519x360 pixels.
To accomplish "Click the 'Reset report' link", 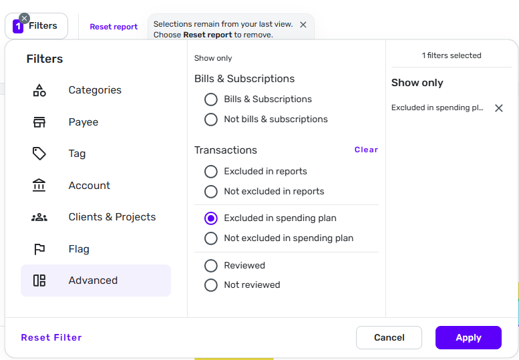I will pos(114,27).
